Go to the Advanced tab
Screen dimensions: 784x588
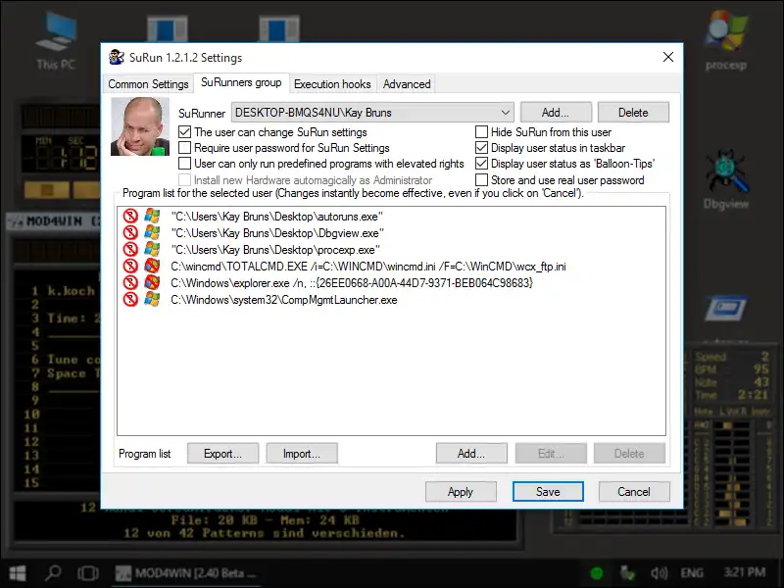point(407,84)
